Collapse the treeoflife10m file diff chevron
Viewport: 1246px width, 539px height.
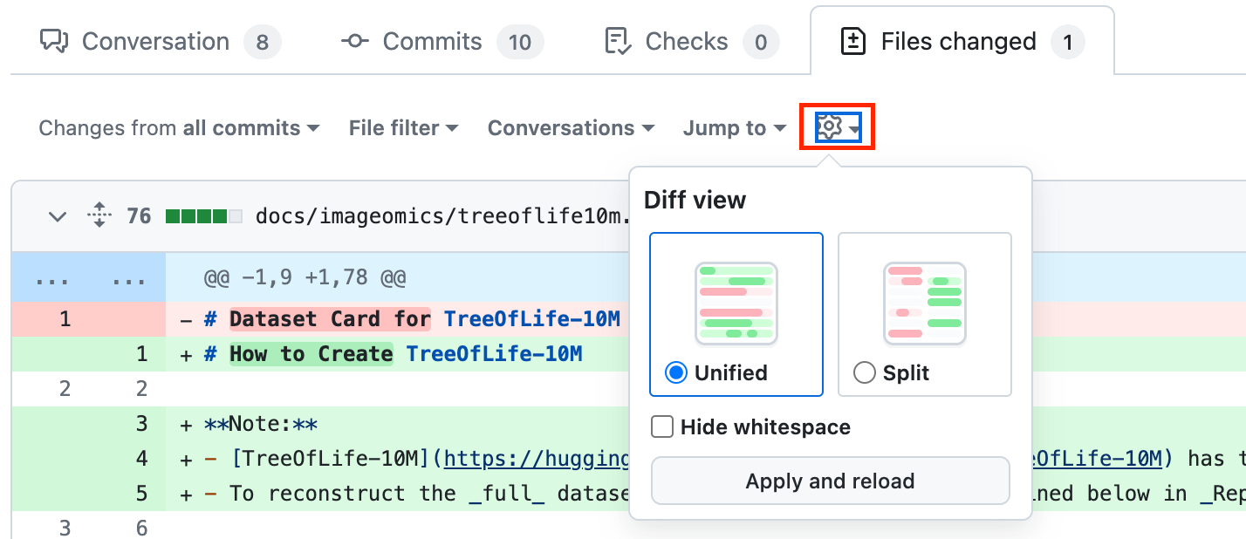[58, 215]
